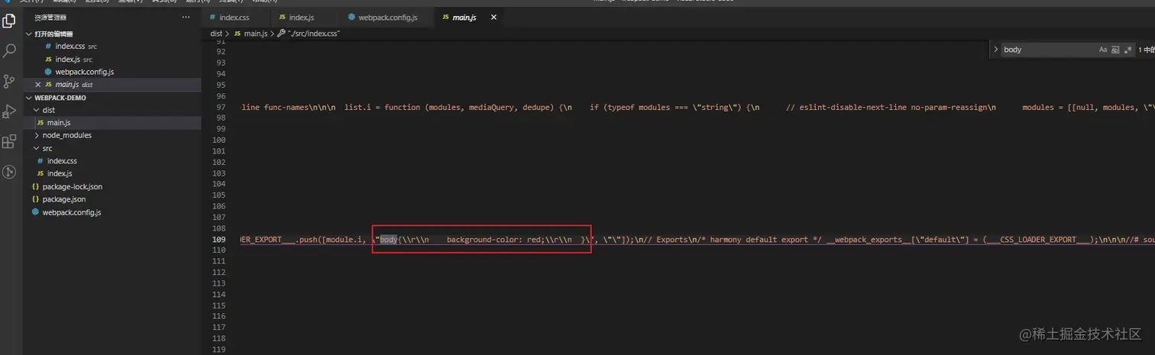Viewport: 1155px width, 355px height.
Task: Click the find input containing body
Action: click(x=1048, y=50)
